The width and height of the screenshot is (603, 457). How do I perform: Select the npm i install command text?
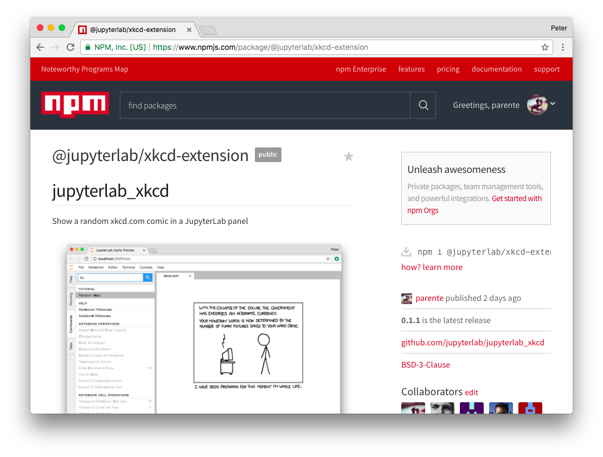(x=484, y=252)
